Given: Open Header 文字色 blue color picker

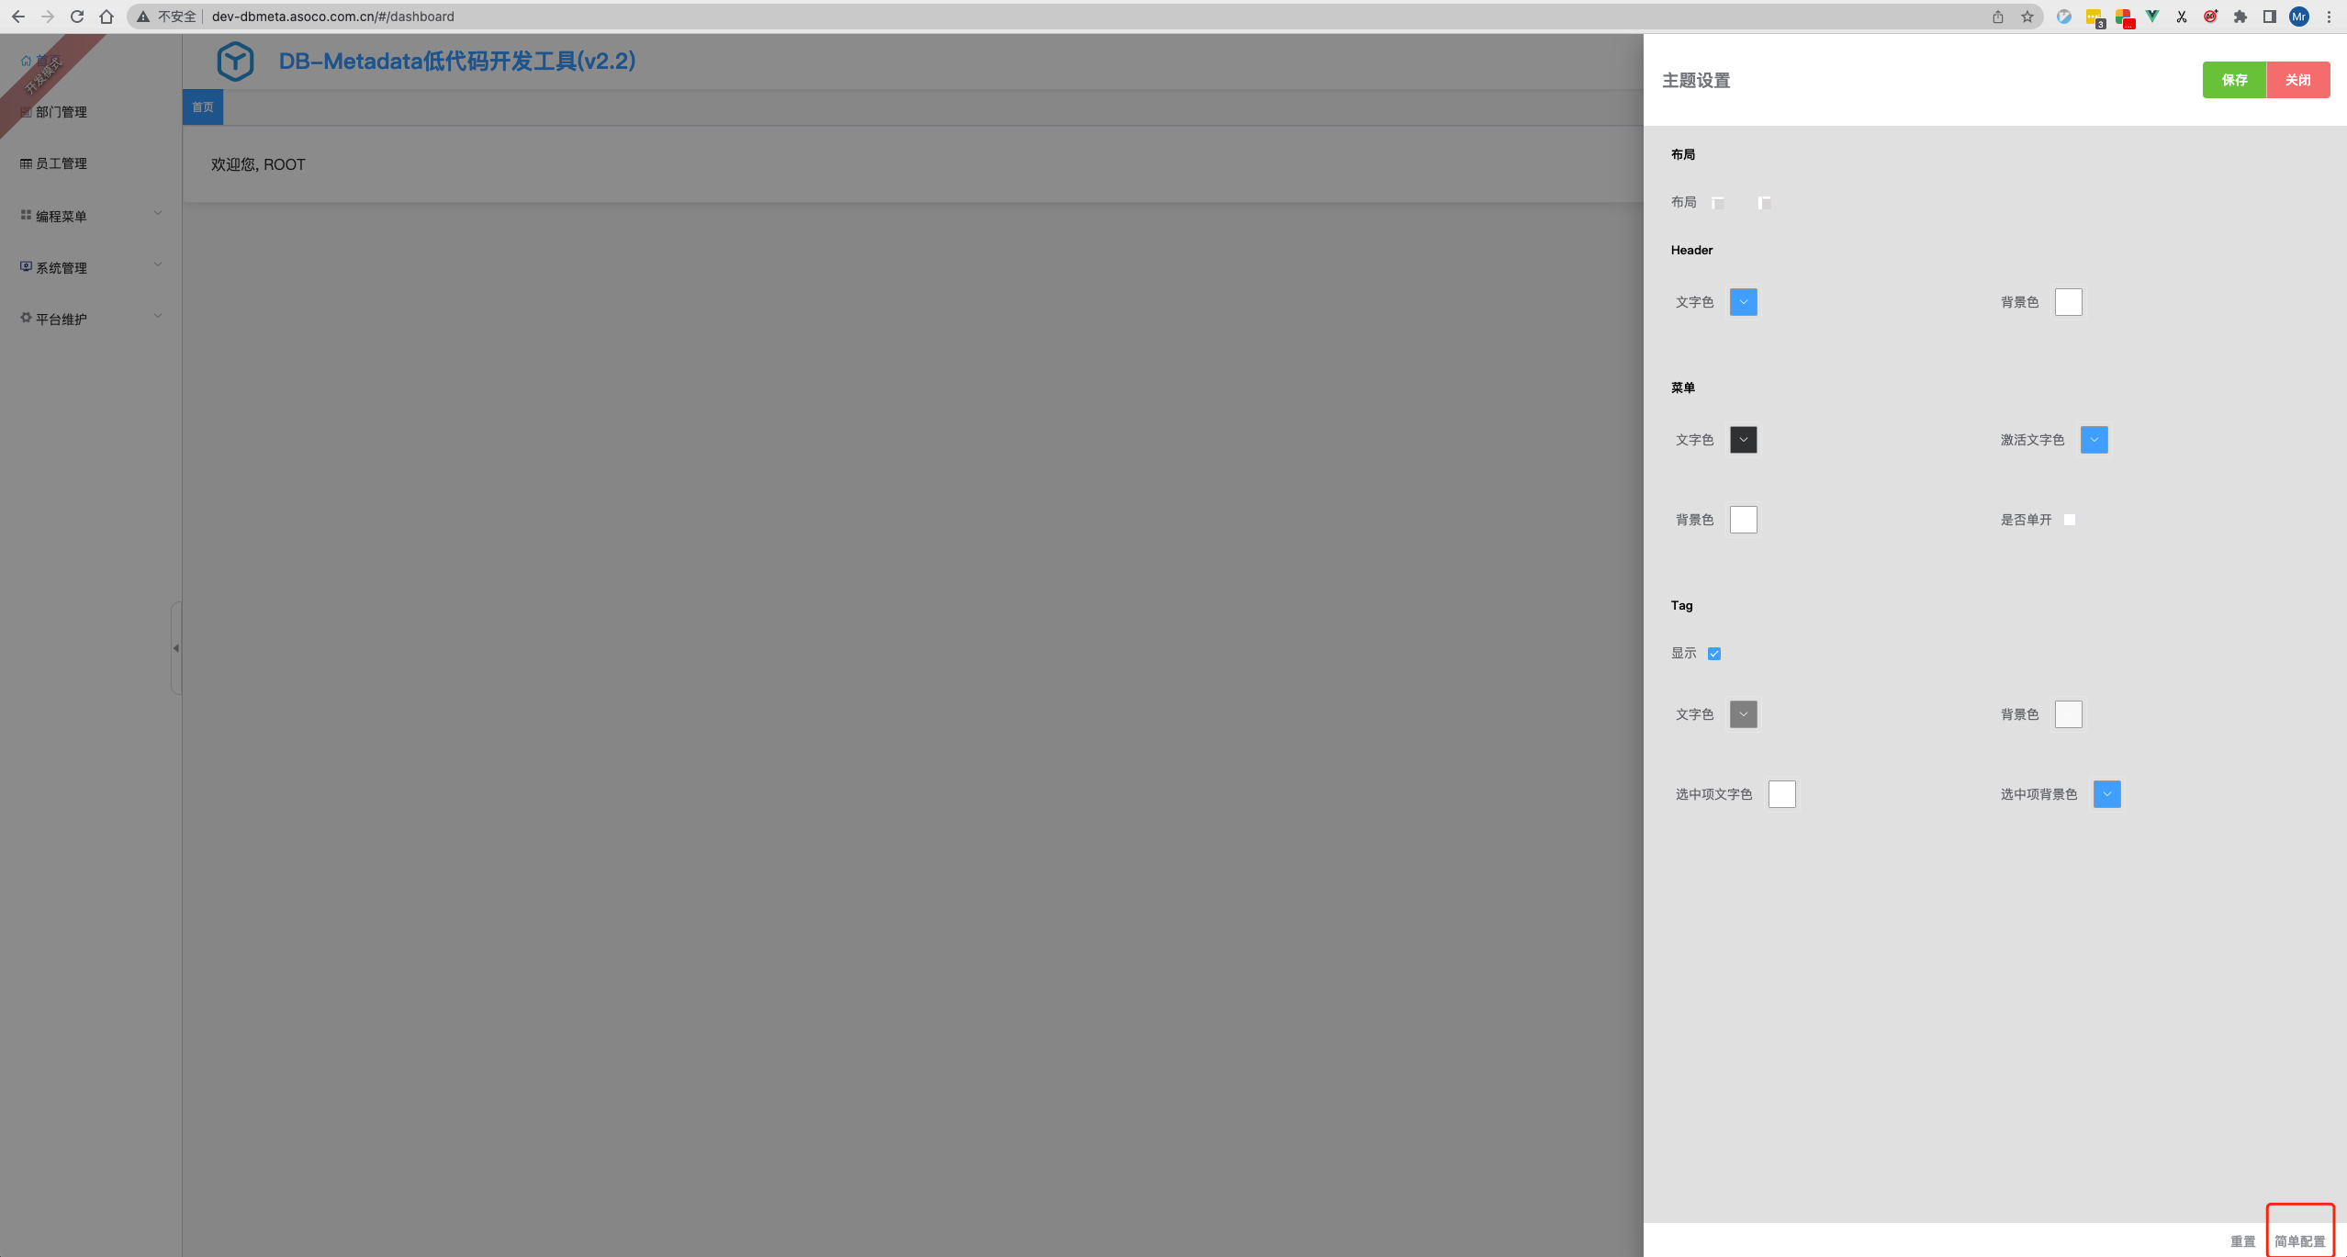Looking at the screenshot, I should pos(1743,302).
